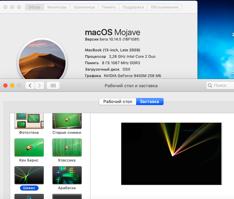Select the Старые снимки screen saver thumbnail
The height and width of the screenshot is (199, 234).
(x=67, y=121)
